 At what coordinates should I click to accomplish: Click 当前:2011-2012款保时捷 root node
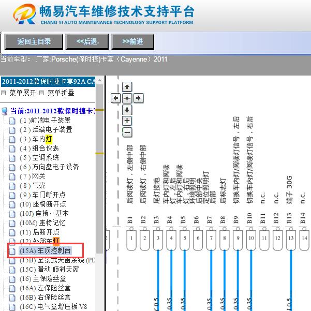coord(53,111)
